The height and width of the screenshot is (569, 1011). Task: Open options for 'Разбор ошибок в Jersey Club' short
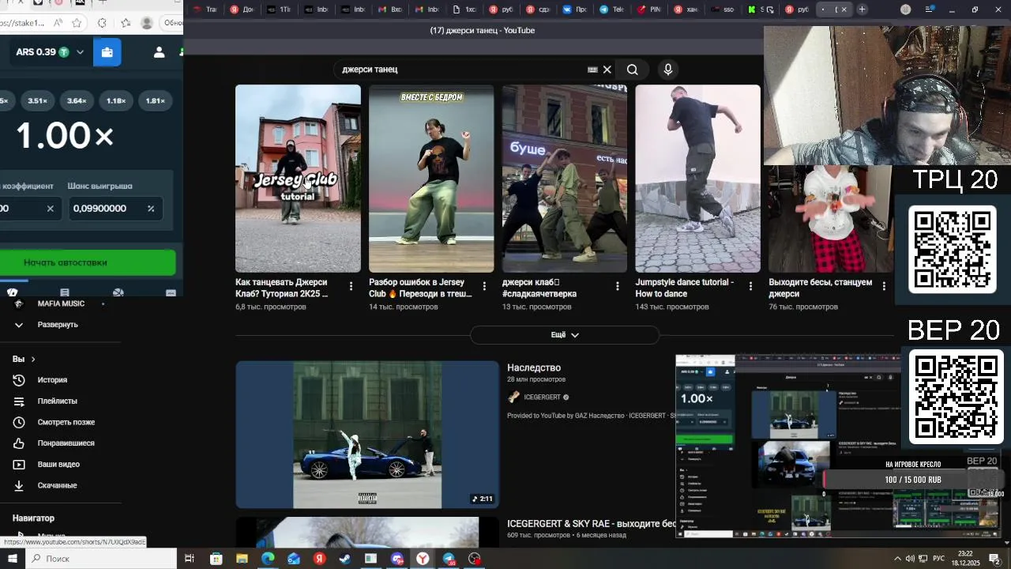485,286
